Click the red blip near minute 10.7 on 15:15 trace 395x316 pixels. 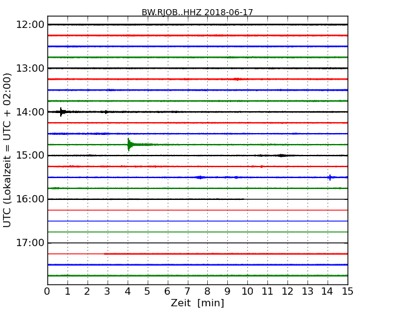(x=261, y=167)
